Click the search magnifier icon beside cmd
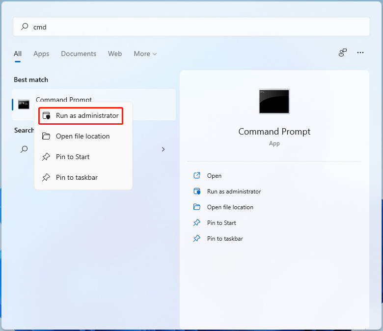The height and width of the screenshot is (331, 383). point(25,27)
